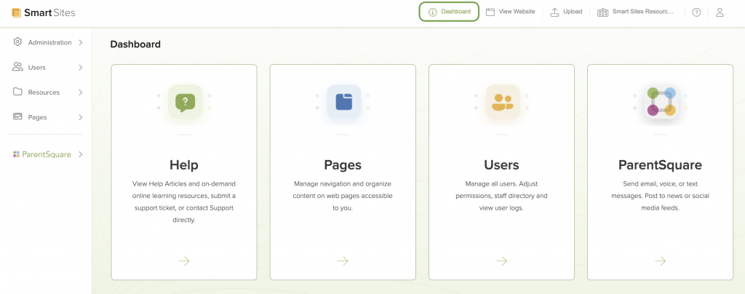Click the Help speech bubble card icon
The width and height of the screenshot is (745, 294).
click(185, 102)
